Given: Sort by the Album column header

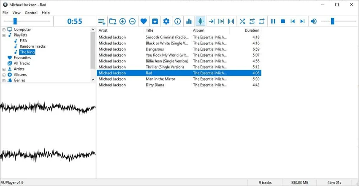Looking at the screenshot, I should pyautogui.click(x=210, y=30).
